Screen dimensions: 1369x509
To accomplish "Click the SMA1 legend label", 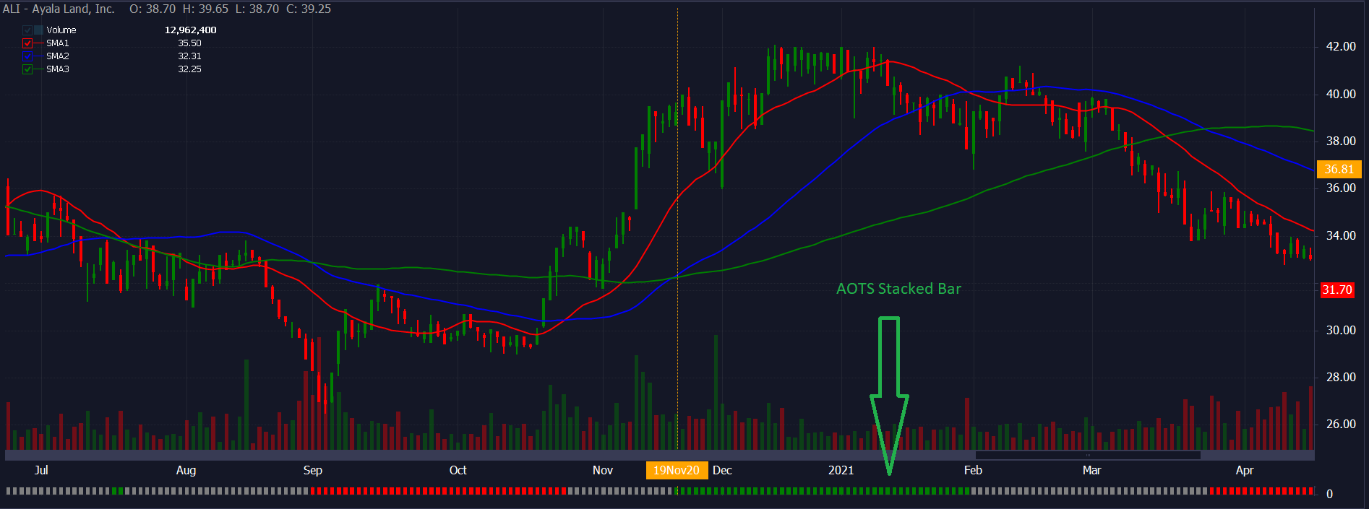I will pos(58,43).
